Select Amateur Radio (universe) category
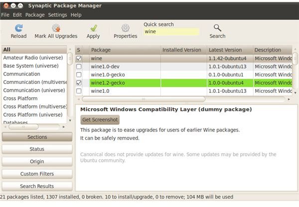Screen dimensions: 299x207 point(34,58)
